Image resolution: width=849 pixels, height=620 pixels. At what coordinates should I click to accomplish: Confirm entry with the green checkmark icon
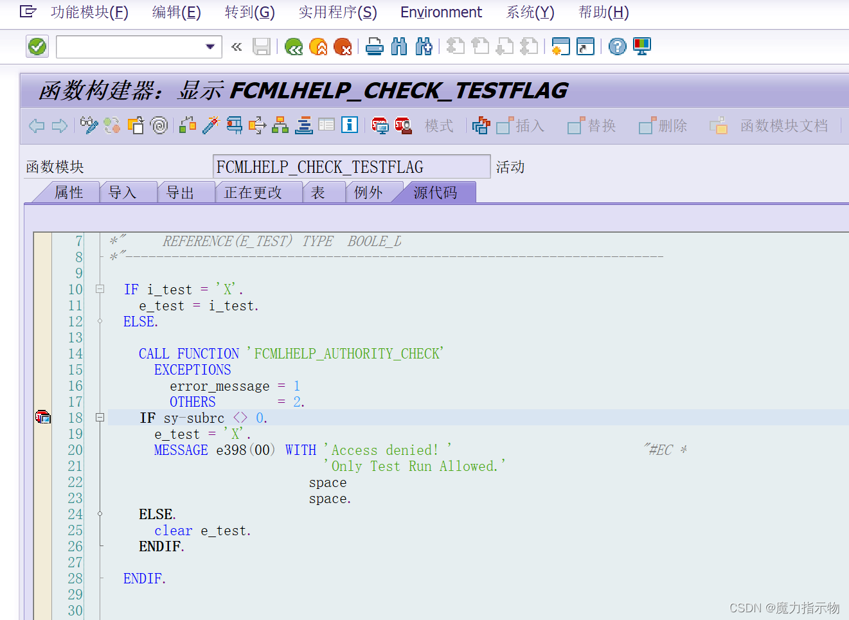tap(37, 46)
